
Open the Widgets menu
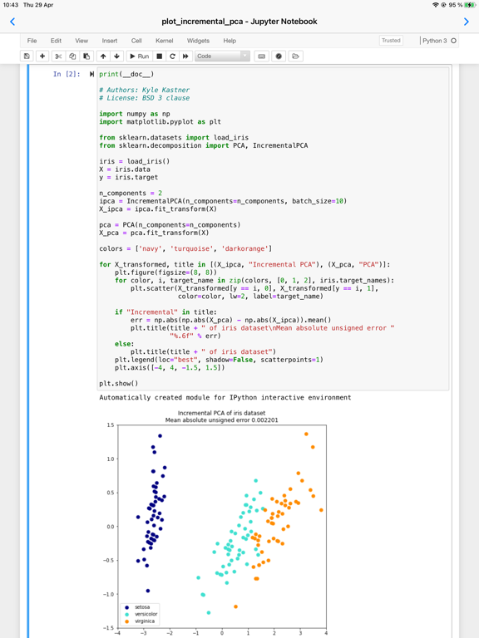[x=198, y=41]
